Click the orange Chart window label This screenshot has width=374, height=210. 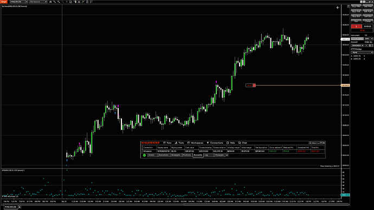coord(4,2)
